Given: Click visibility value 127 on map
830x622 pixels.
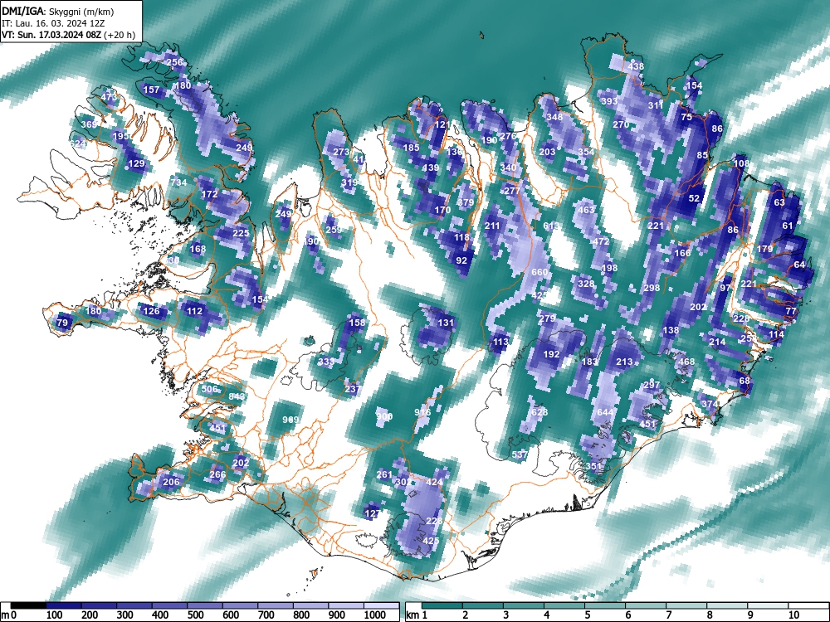Looking at the screenshot, I should tap(373, 513).
